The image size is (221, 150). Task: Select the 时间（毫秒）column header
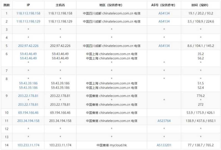coord(201,5)
